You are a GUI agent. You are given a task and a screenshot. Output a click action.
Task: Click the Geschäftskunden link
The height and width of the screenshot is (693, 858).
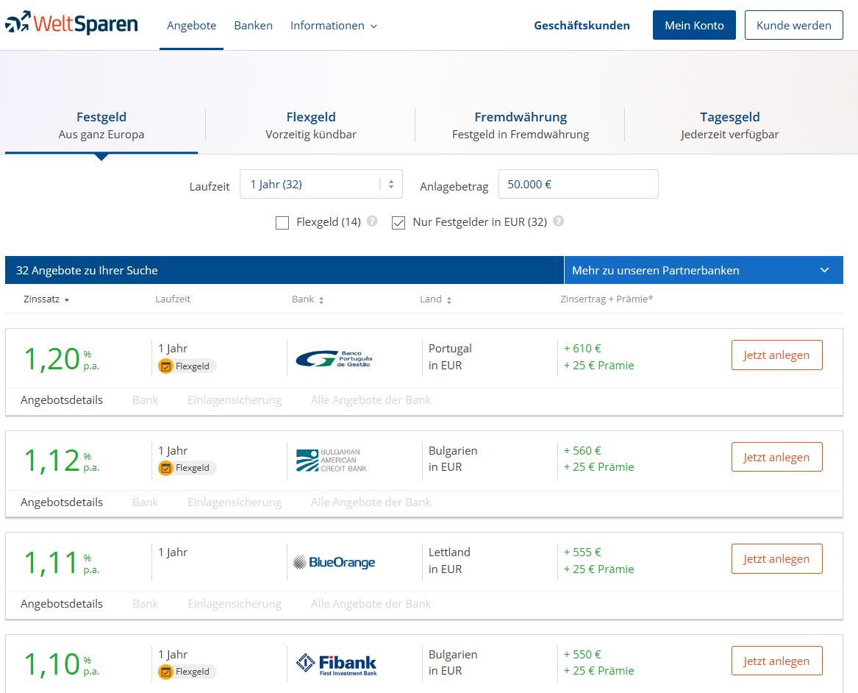click(x=582, y=26)
